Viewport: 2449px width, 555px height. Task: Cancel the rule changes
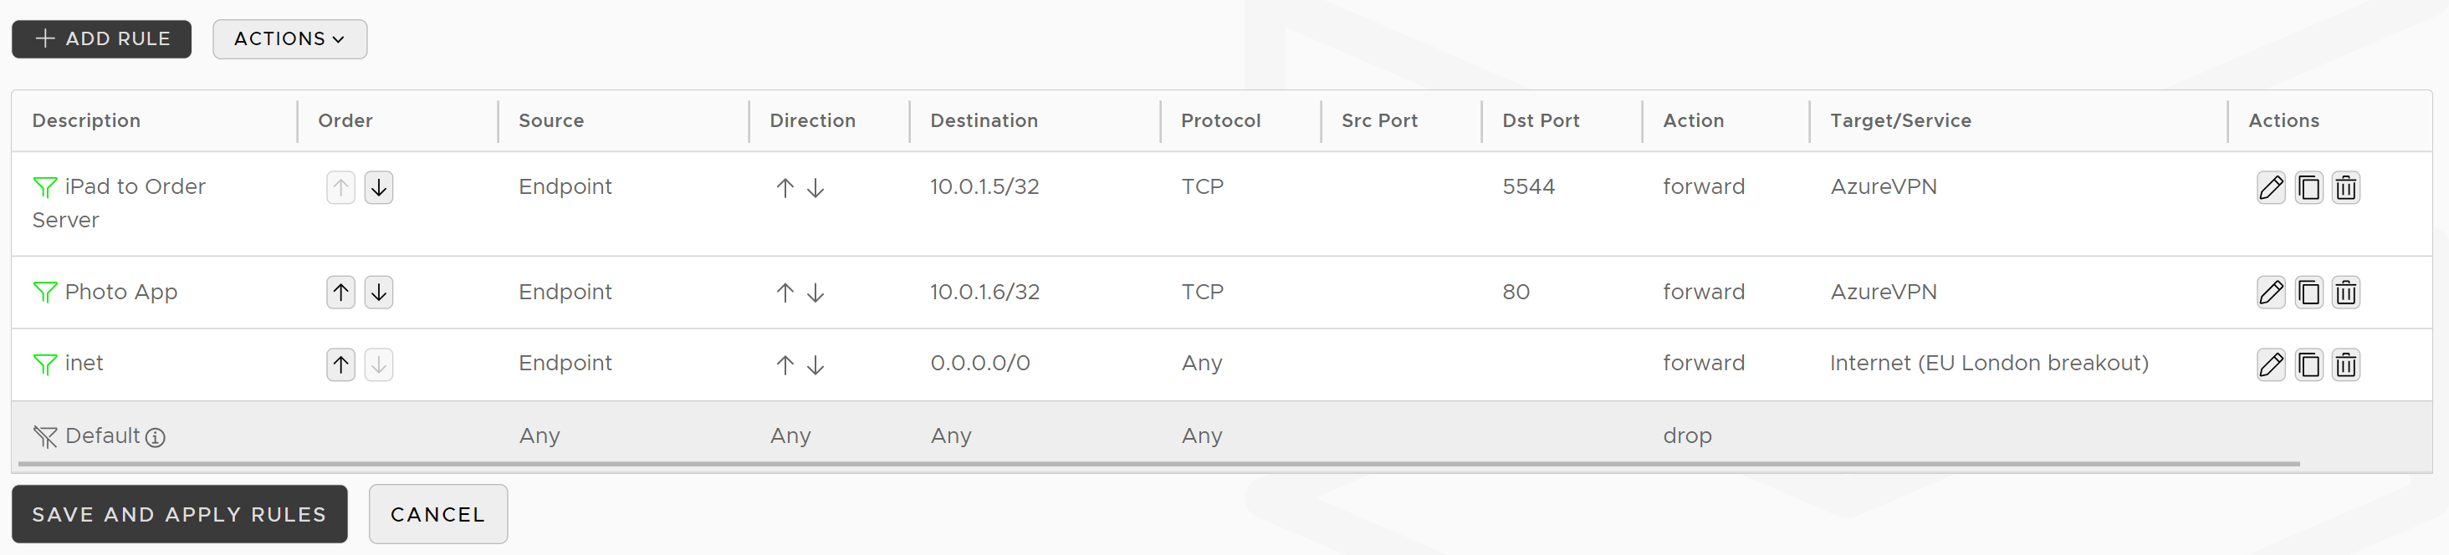[437, 514]
